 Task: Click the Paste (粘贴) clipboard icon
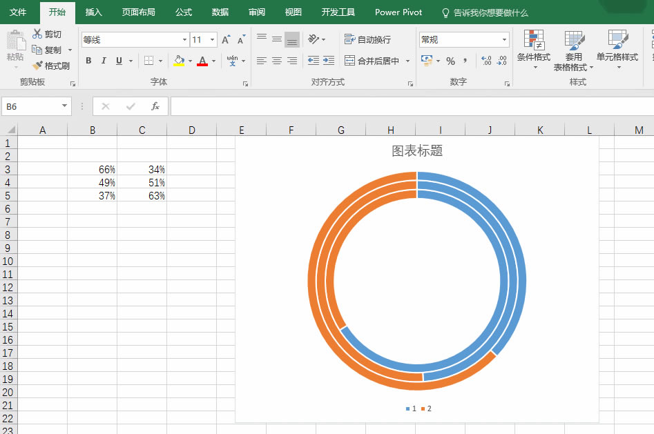pyautogui.click(x=15, y=40)
